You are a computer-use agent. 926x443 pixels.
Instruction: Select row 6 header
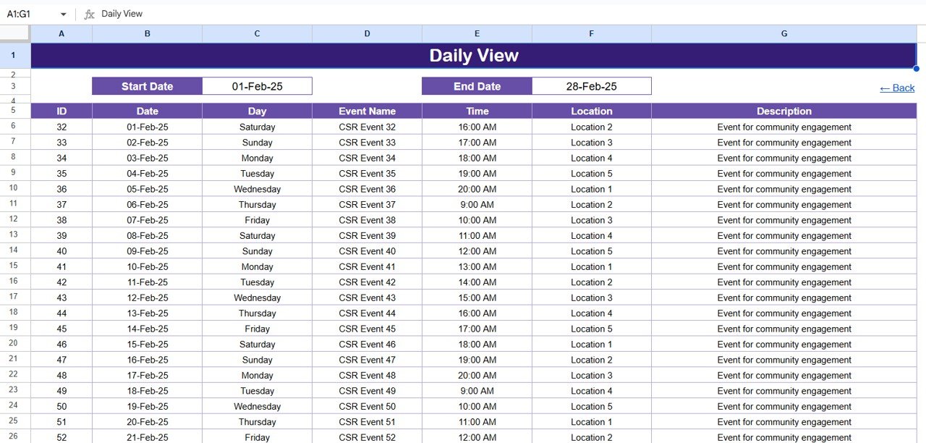pos(14,127)
